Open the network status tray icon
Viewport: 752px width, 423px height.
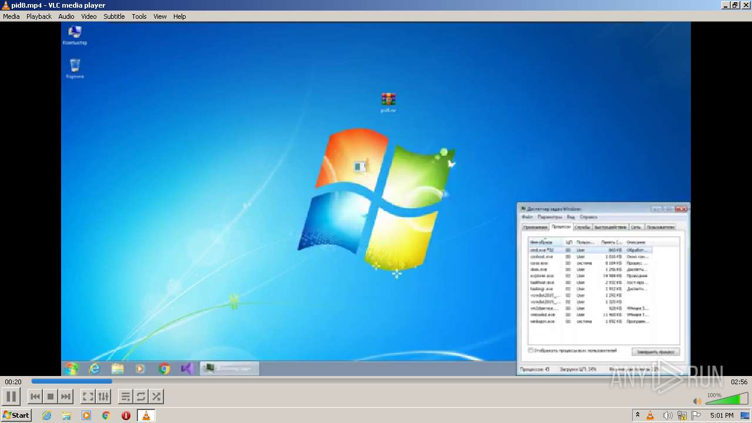(682, 415)
